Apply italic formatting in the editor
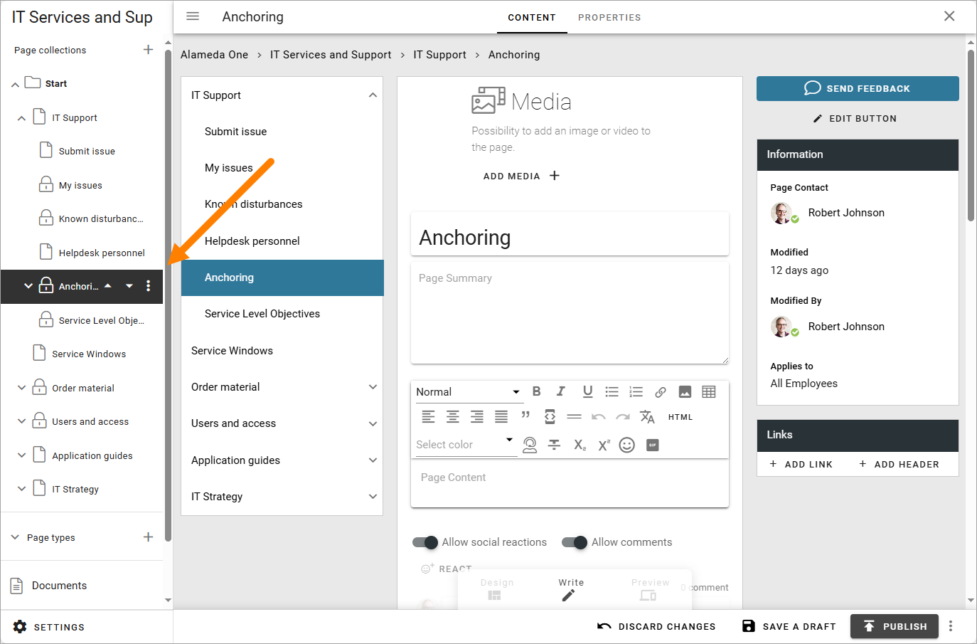Screen dimensions: 977x644 [561, 391]
